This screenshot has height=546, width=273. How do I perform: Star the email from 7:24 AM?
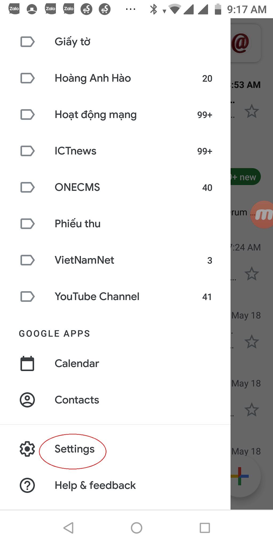pos(251,274)
